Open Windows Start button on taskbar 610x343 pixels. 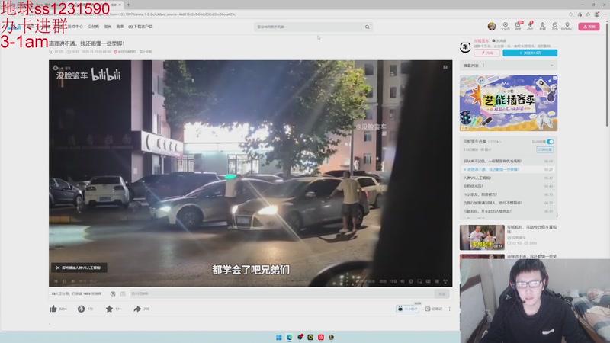pyautogui.click(x=278, y=337)
